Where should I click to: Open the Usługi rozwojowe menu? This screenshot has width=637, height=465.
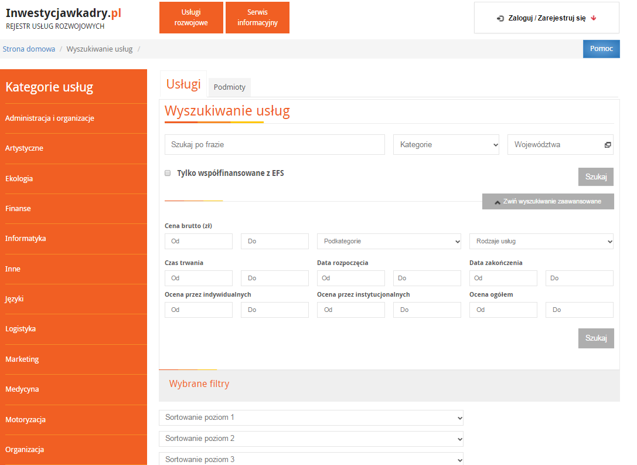191,18
